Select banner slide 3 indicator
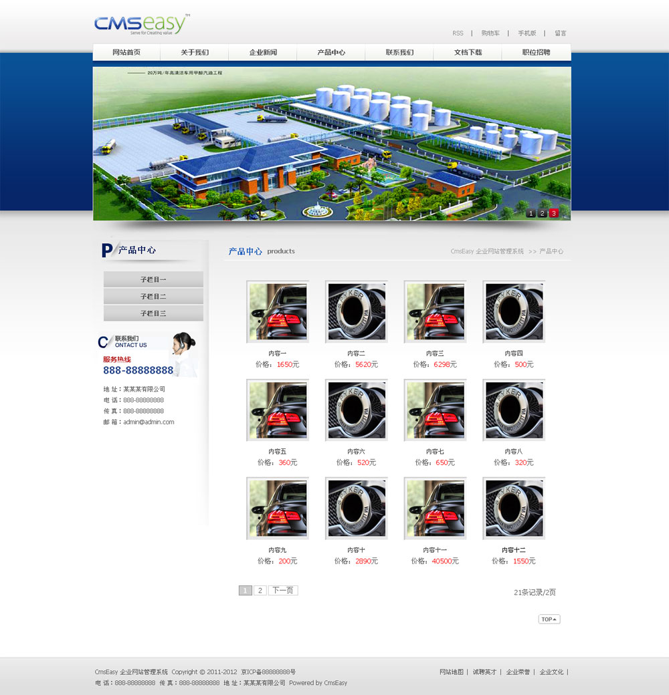Screen dimensions: 669x695 pyautogui.click(x=554, y=213)
